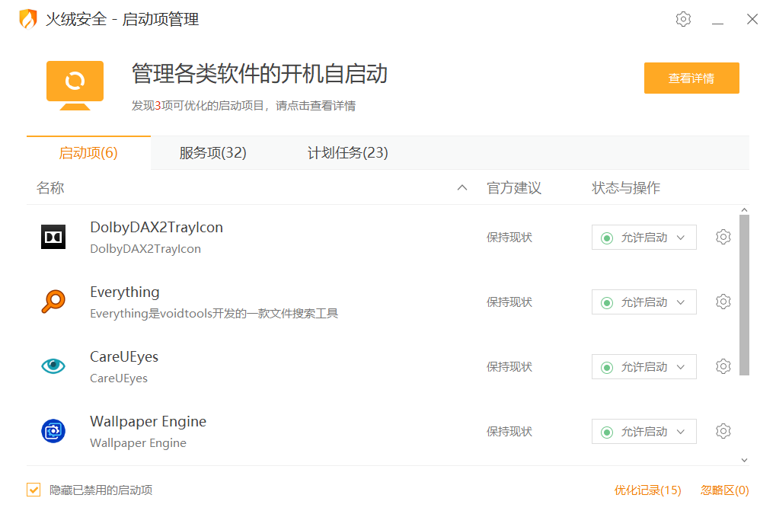Select the Everything entry name
Viewport: 776px width, 514px height.
pos(125,292)
